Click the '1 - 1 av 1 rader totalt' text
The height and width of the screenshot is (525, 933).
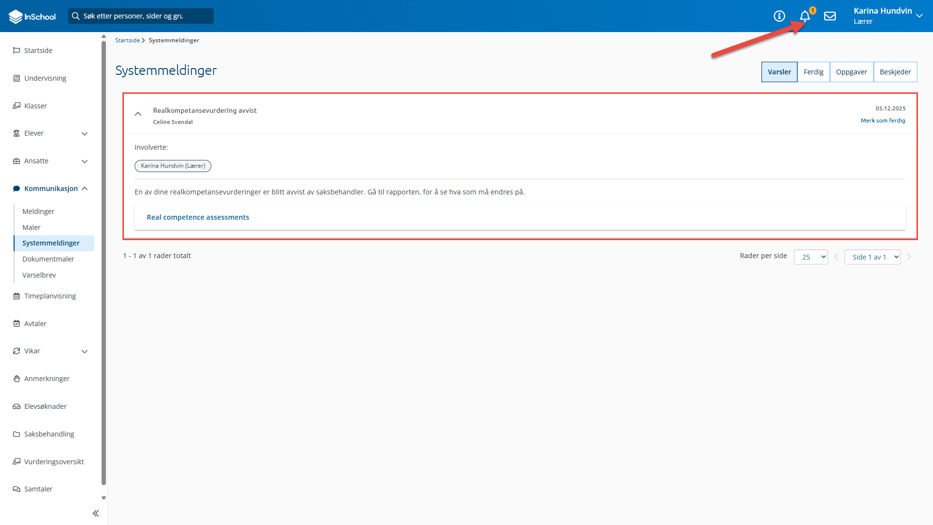(157, 256)
